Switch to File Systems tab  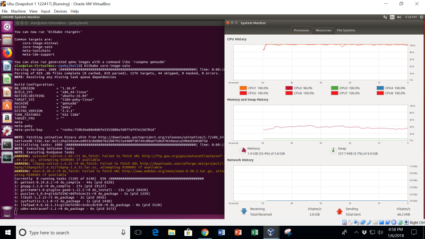(x=346, y=30)
